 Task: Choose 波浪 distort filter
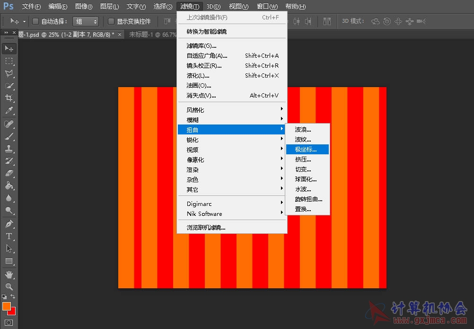click(x=307, y=129)
